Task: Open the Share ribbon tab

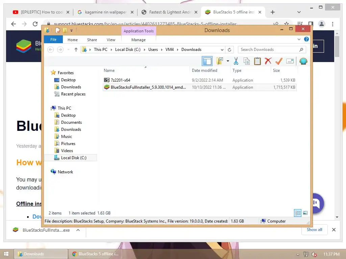Action: (92, 40)
